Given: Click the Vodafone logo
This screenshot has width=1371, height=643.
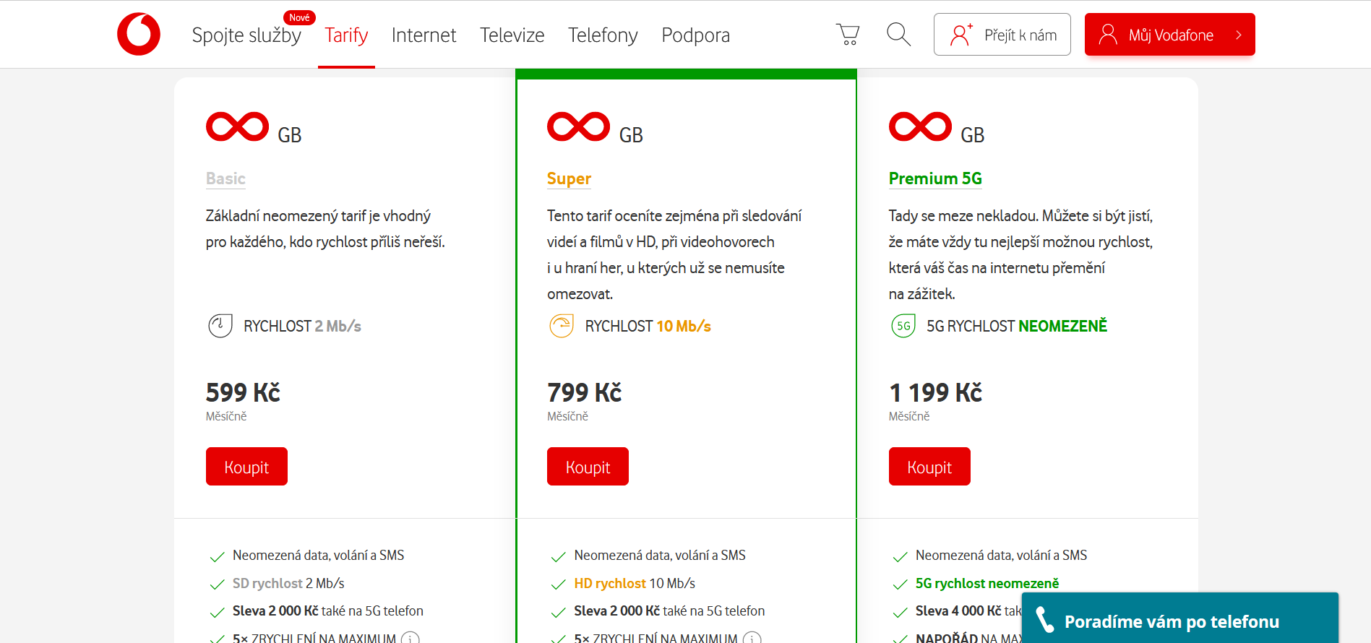Looking at the screenshot, I should 139,34.
